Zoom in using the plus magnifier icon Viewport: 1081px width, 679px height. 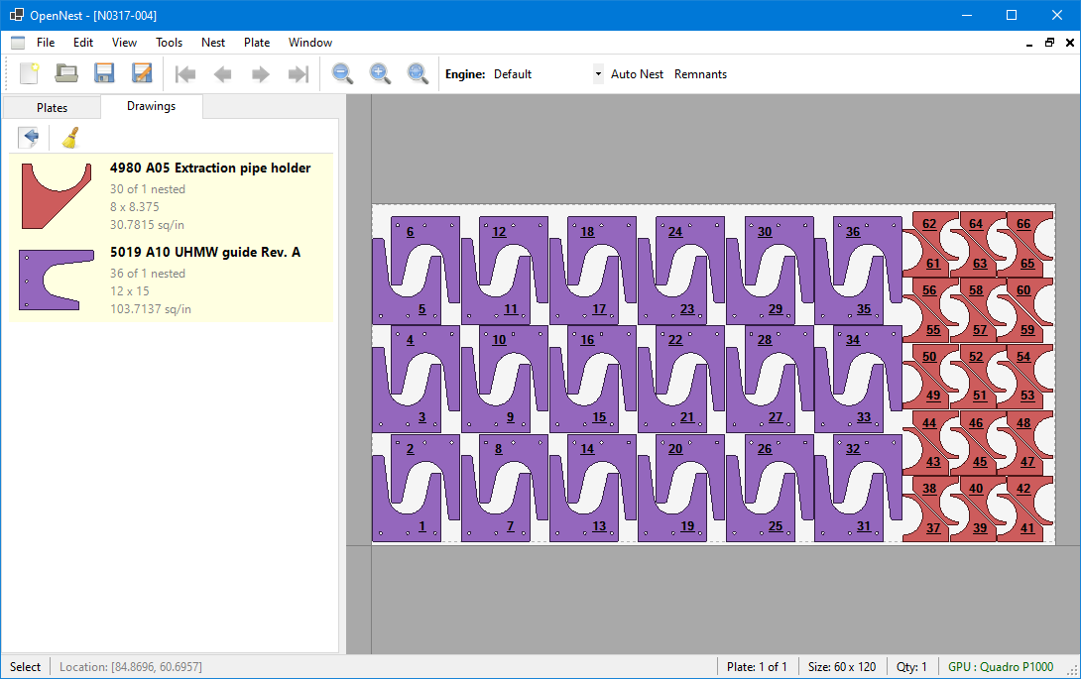[x=380, y=73]
